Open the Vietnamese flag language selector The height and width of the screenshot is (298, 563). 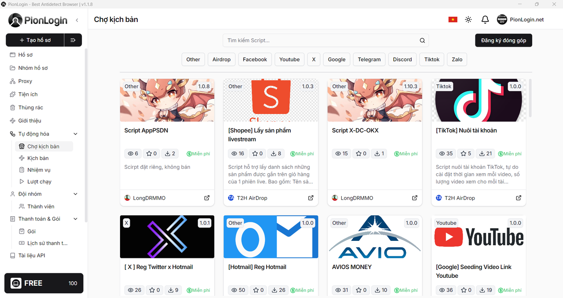click(x=453, y=20)
